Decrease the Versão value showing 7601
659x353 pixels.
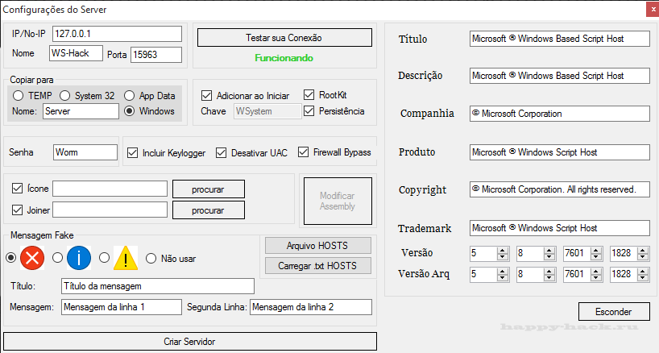point(596,256)
